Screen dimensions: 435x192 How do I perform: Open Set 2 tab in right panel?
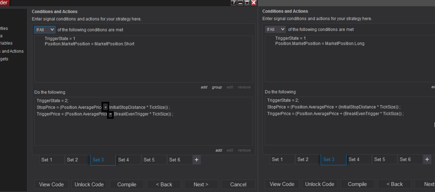[303, 160]
